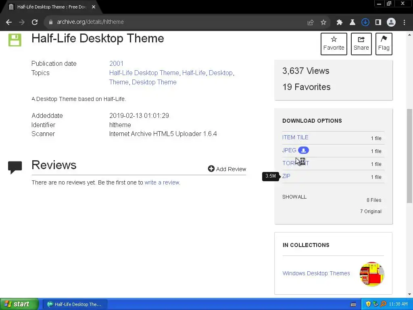The height and width of the screenshot is (310, 413).
Task: Click the security shield tray icon
Action: coord(368,304)
